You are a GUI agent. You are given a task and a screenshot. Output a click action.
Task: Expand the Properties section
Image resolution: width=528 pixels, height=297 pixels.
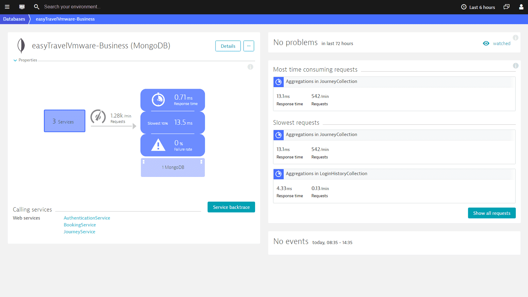pos(25,60)
